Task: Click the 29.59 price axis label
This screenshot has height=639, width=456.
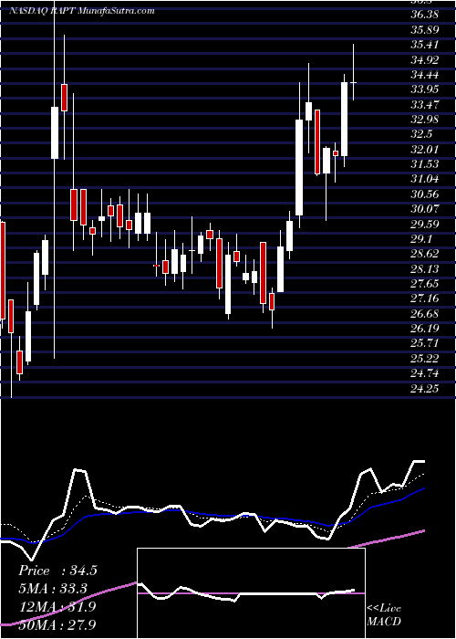Action: point(425,225)
